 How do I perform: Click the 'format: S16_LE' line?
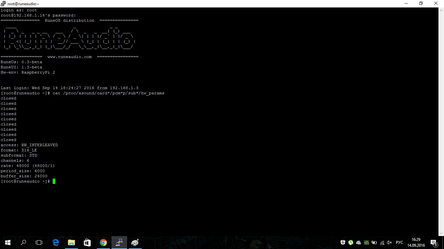click(19, 150)
